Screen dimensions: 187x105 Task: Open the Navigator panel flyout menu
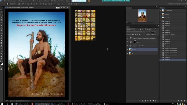(158, 8)
